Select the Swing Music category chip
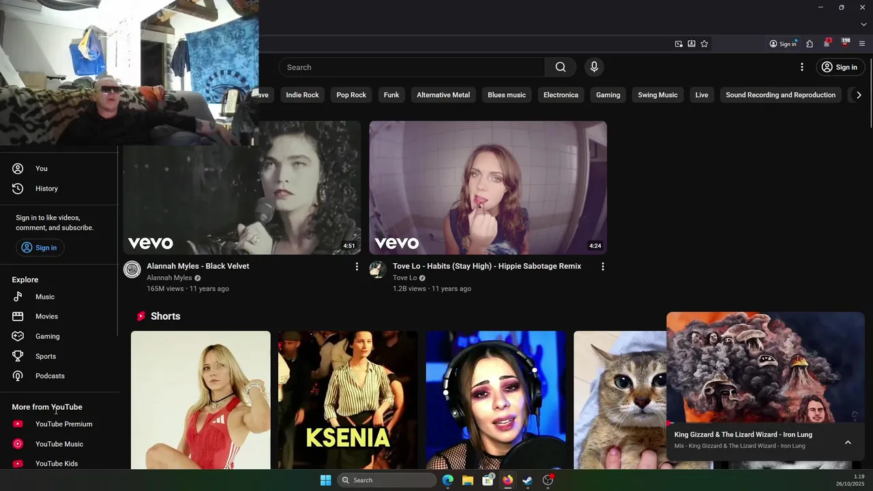Screen dimensions: 873x491 coord(657,95)
